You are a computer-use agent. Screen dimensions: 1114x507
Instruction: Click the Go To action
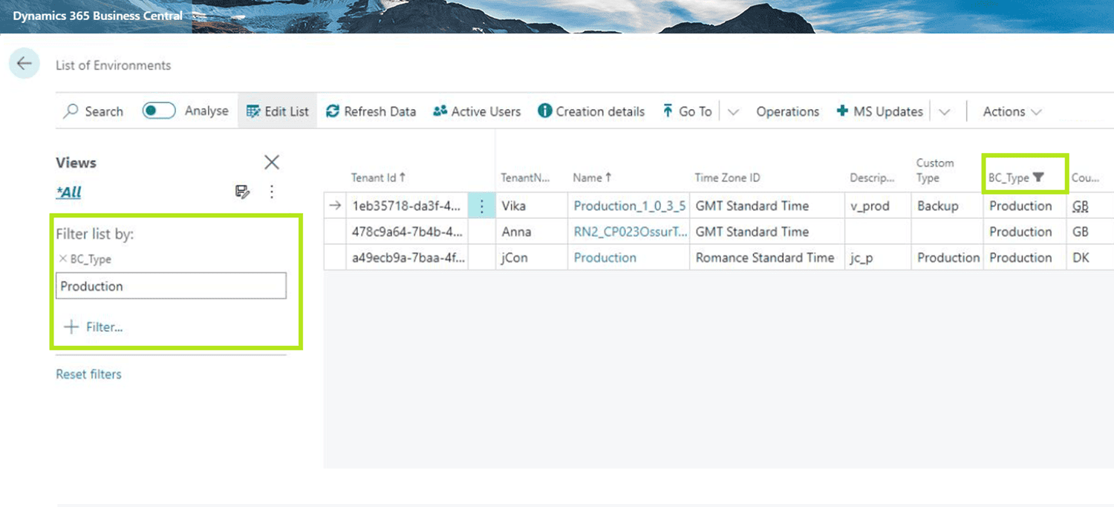[x=688, y=111]
